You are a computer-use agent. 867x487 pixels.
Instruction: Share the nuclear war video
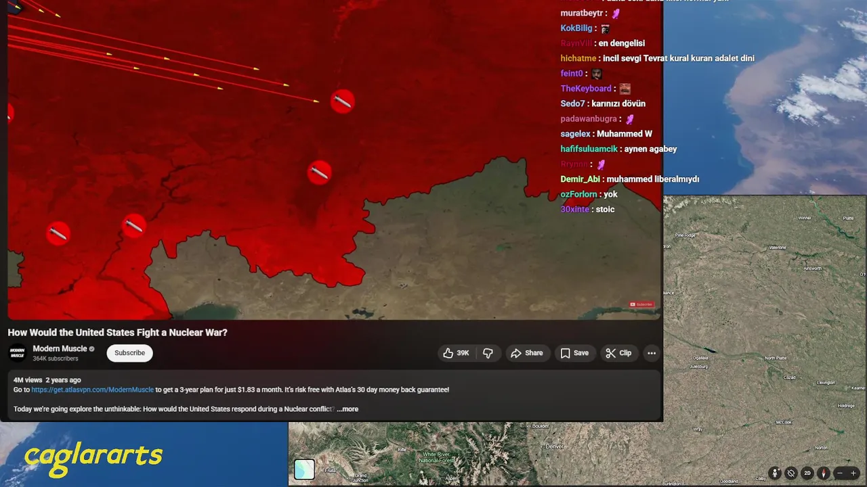click(526, 353)
